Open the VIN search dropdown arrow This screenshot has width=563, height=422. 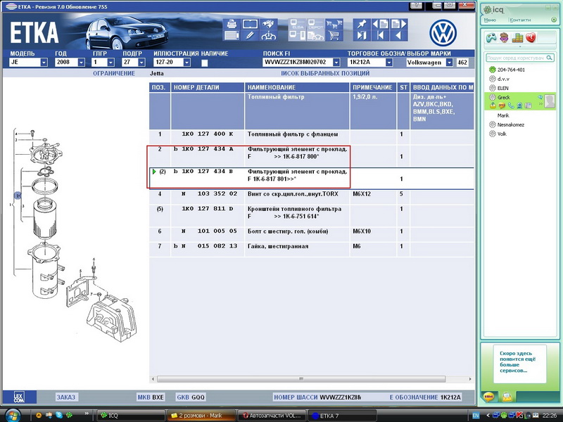(x=336, y=63)
